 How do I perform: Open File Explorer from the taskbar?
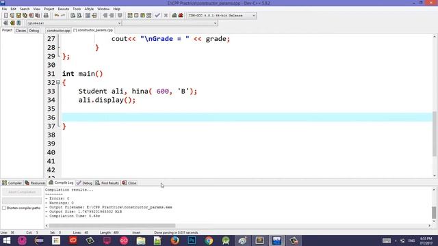[141, 241]
